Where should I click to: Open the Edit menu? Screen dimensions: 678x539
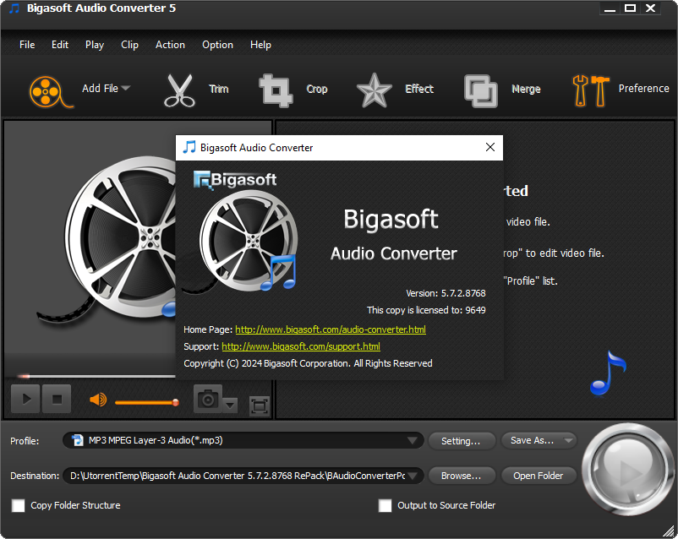[x=60, y=45]
